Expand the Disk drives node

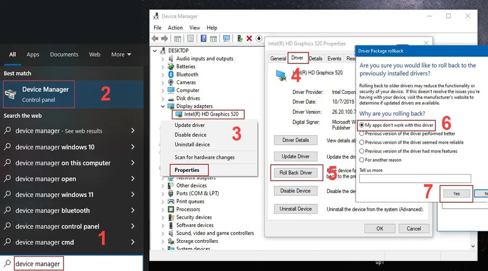point(163,98)
